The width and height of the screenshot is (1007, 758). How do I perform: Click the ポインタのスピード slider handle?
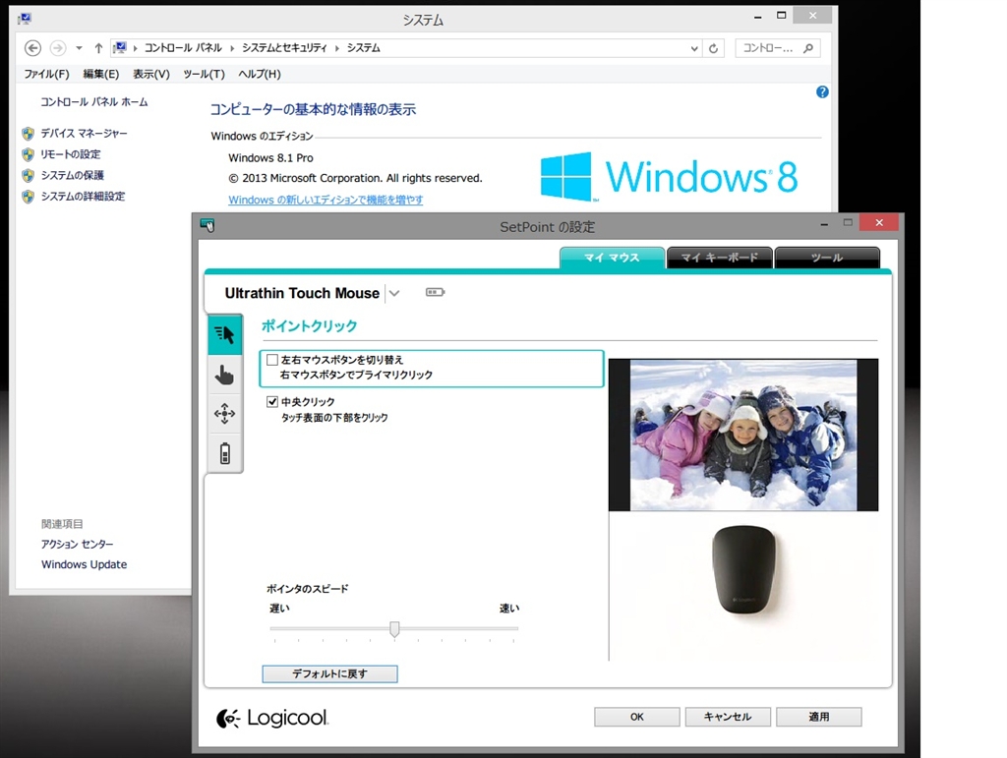[394, 629]
